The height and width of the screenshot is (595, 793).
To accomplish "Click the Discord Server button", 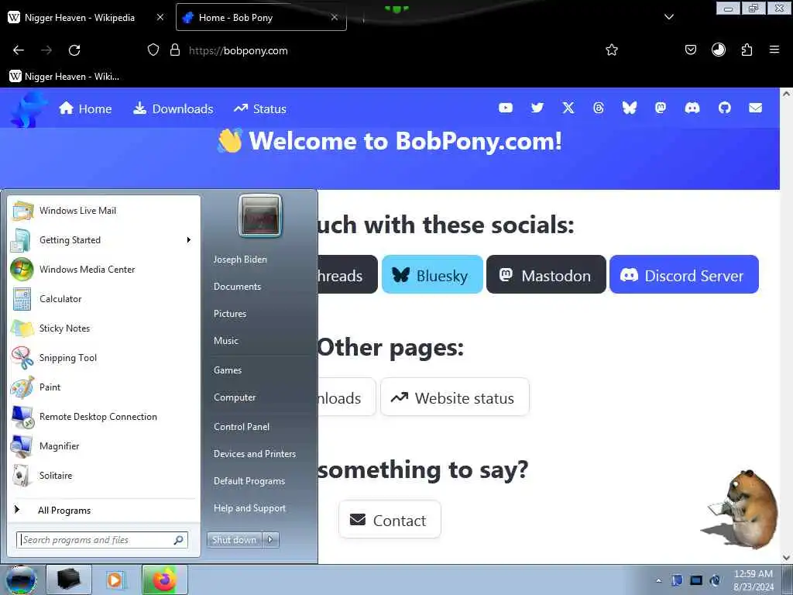I will pyautogui.click(x=684, y=275).
